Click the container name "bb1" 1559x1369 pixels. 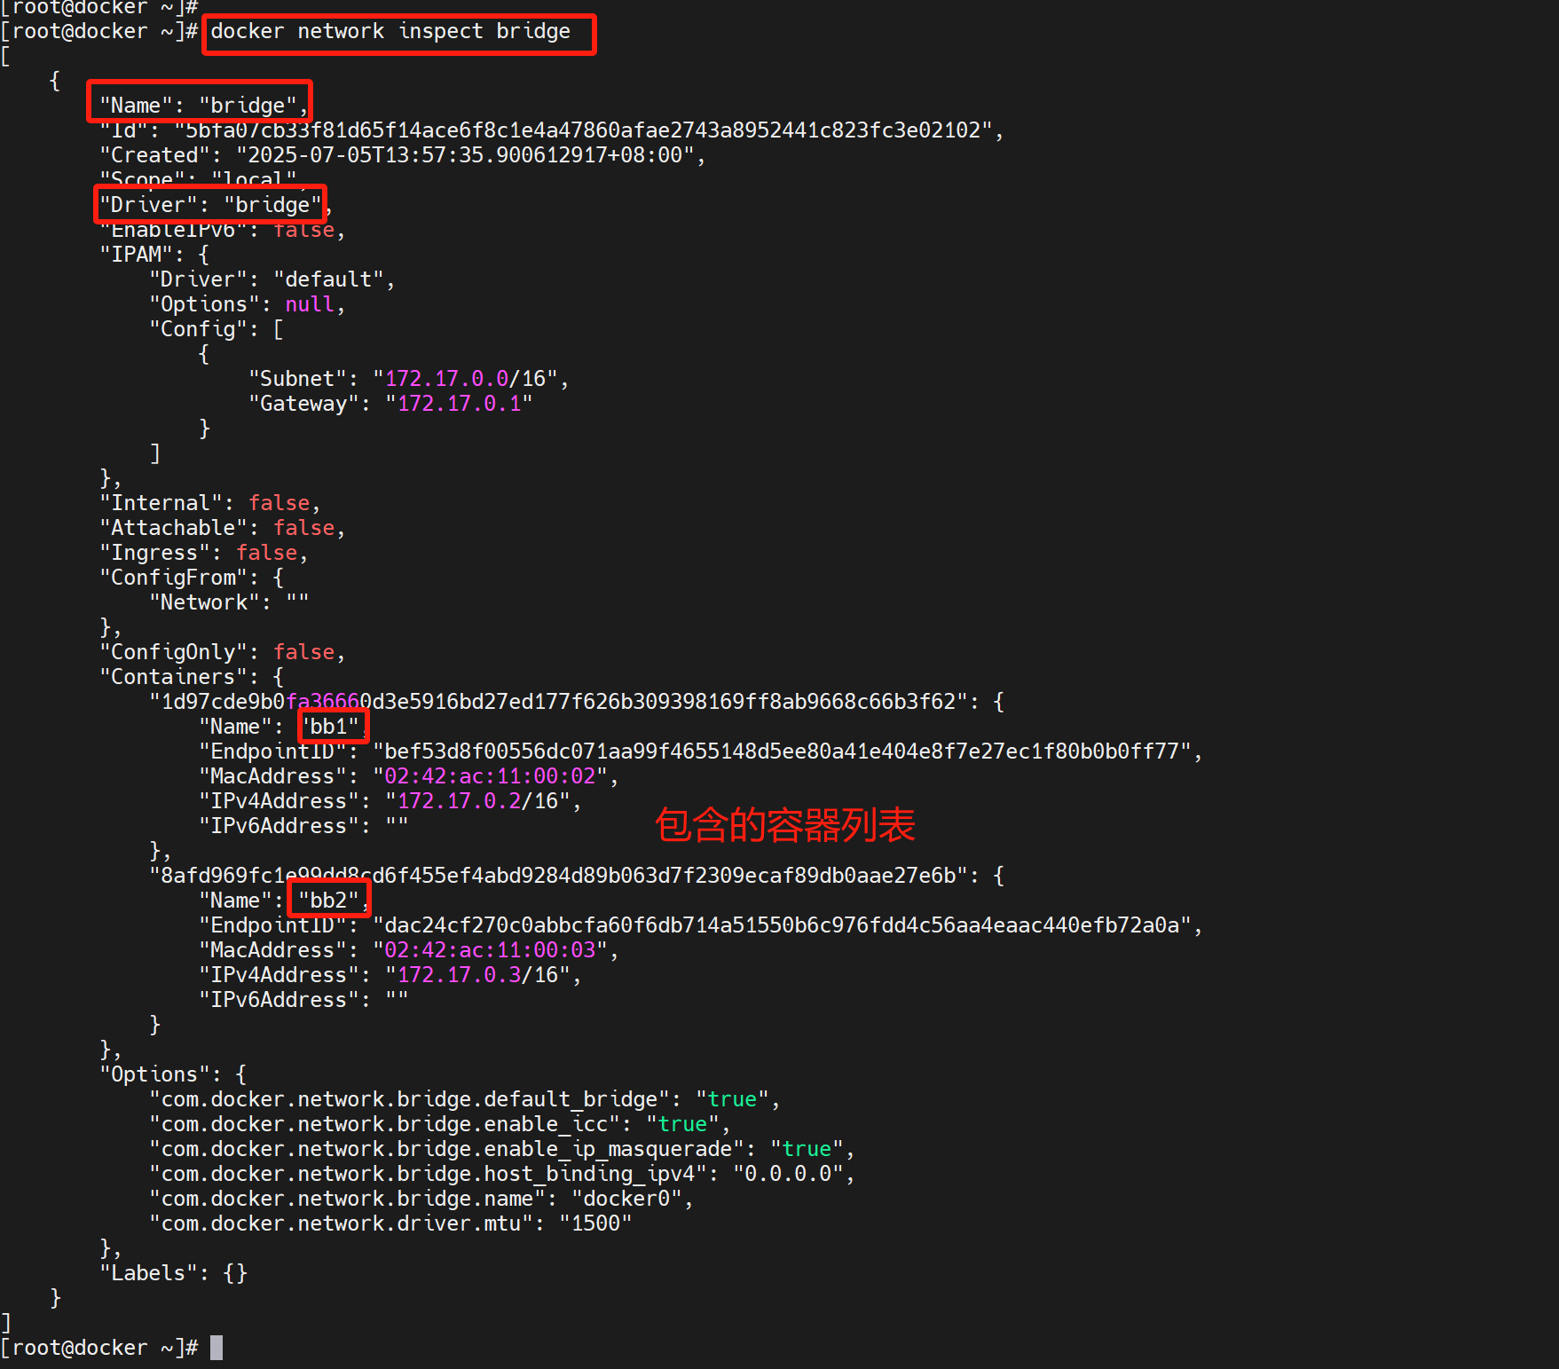[334, 727]
